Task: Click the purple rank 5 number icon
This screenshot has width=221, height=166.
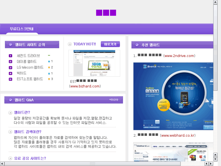Action: 10,79
